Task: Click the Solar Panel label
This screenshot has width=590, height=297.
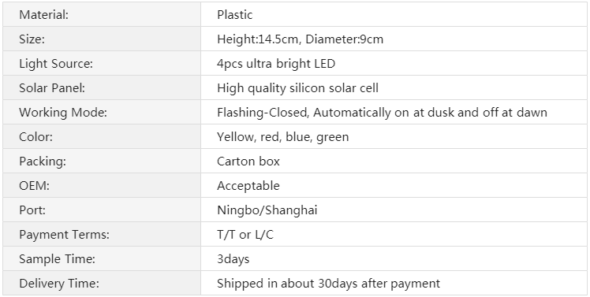Action: (x=52, y=88)
